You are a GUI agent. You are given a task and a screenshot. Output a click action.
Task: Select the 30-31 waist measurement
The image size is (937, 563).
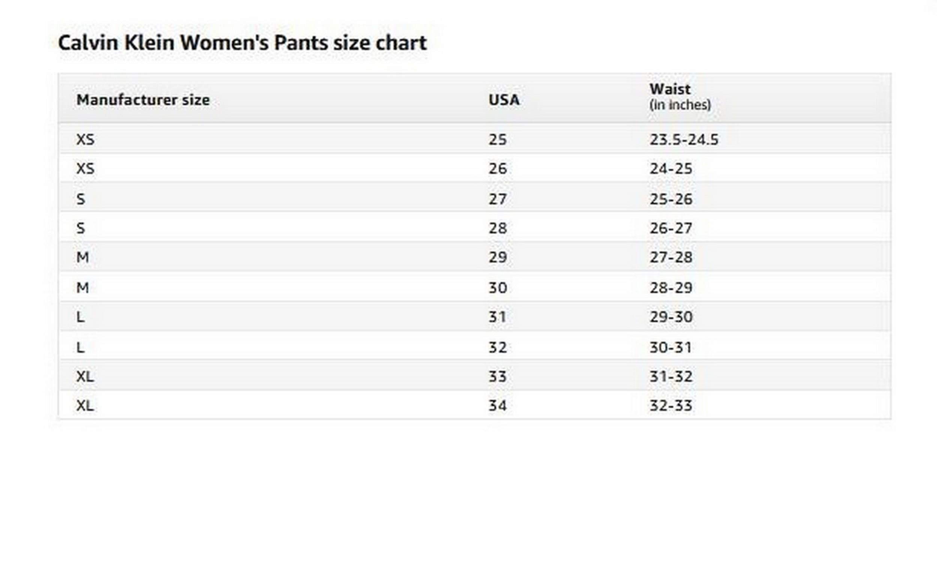click(671, 348)
